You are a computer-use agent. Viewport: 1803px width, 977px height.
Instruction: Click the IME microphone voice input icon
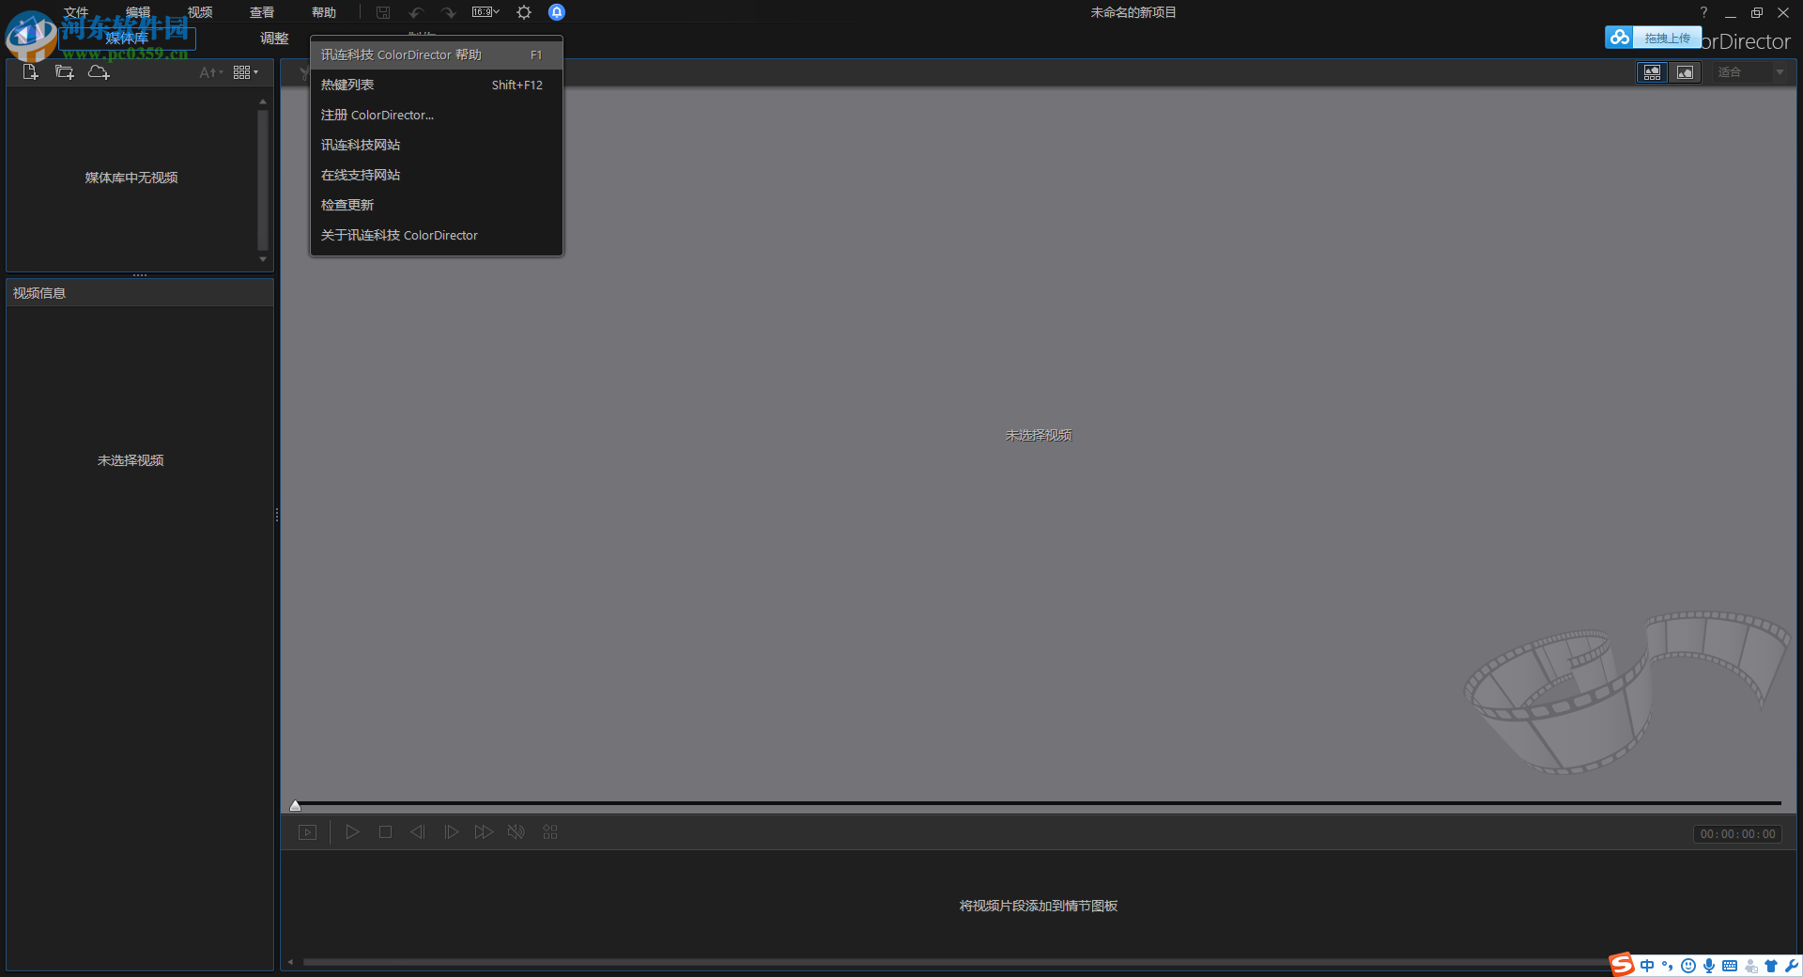[x=1709, y=966]
